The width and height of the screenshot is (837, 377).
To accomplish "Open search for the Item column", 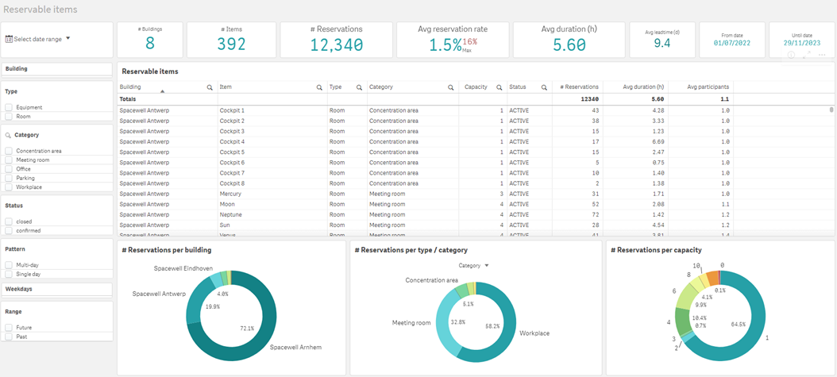I will [319, 87].
